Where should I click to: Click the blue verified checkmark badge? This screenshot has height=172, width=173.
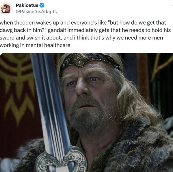[42, 5]
